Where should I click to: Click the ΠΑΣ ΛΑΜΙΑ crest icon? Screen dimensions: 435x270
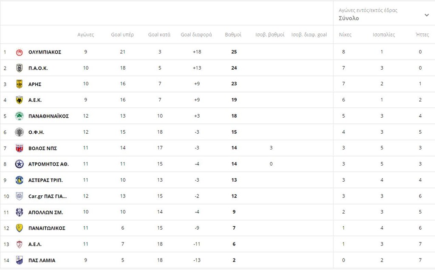pos(19,260)
